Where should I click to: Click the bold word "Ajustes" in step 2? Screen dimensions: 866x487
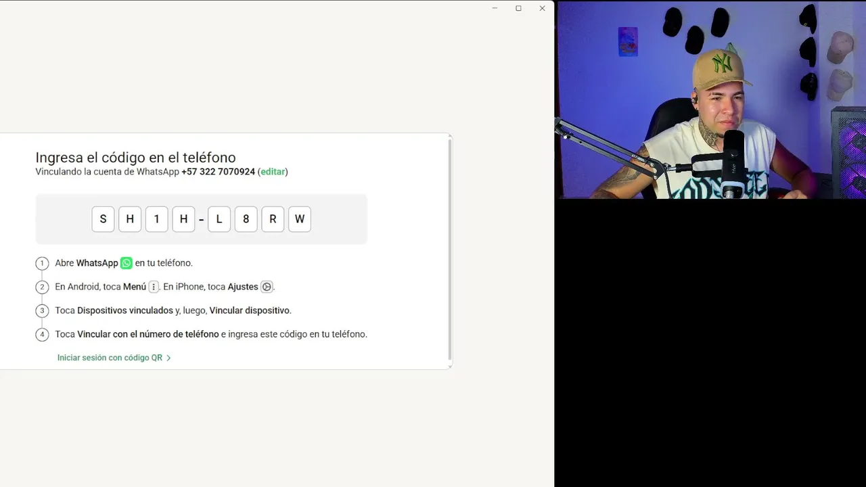(x=243, y=287)
